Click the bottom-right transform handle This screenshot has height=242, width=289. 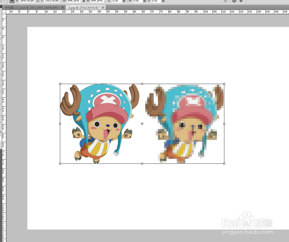coord(224,164)
